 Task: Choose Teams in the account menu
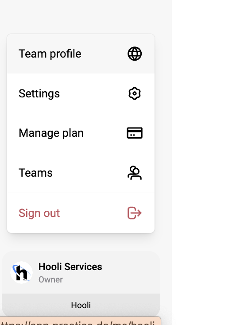click(x=81, y=173)
